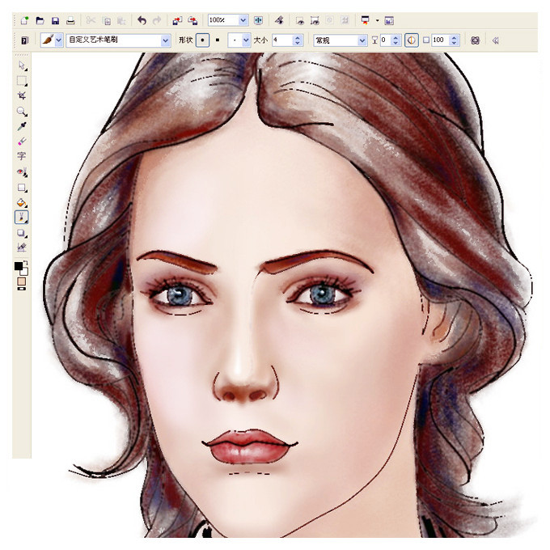Create a new image with the New icon
550x550 pixels.
(25, 20)
